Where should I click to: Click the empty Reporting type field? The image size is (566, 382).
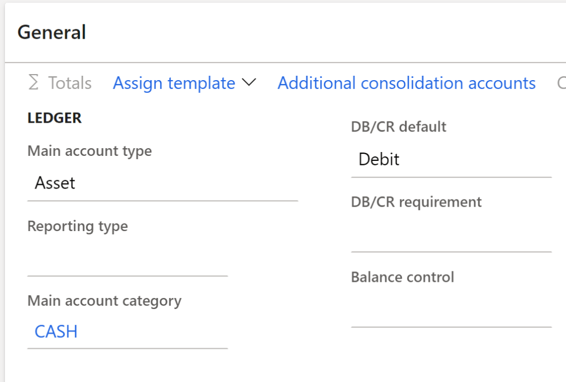(127, 259)
